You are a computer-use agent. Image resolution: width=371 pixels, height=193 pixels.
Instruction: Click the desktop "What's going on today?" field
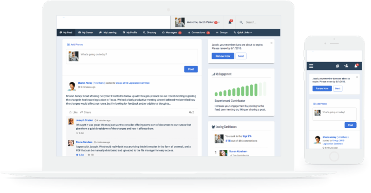138,55
